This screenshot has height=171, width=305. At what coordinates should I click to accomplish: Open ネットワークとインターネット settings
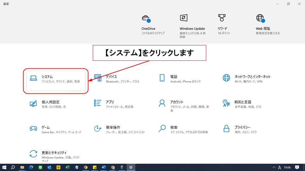pos(248,79)
